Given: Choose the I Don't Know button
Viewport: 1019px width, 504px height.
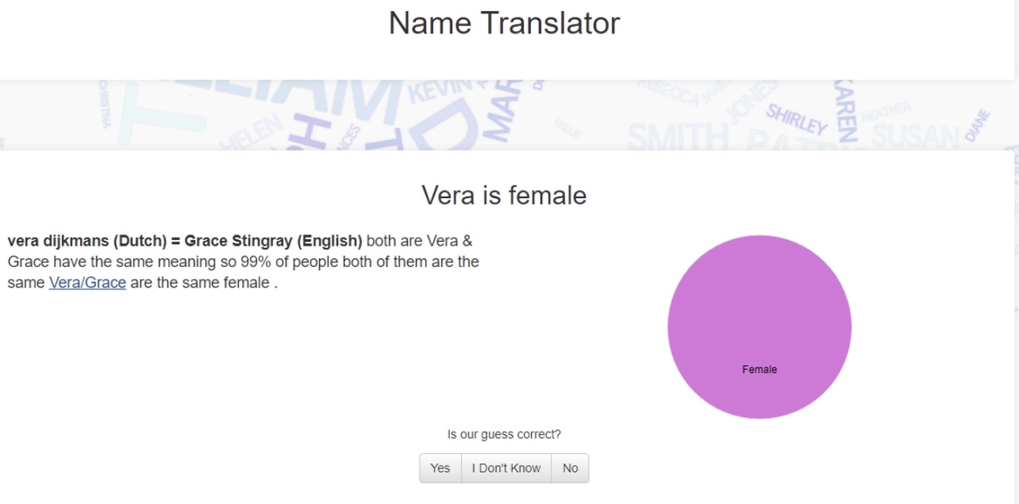Looking at the screenshot, I should pyautogui.click(x=506, y=468).
